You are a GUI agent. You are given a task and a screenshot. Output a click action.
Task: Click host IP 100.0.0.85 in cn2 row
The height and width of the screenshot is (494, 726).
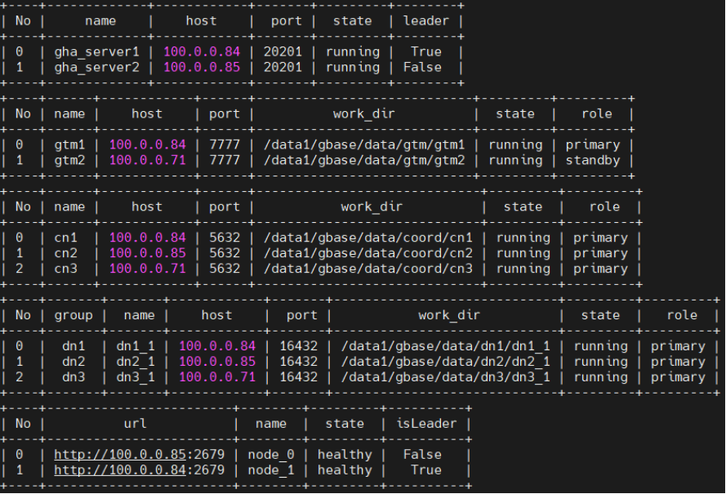point(147,254)
